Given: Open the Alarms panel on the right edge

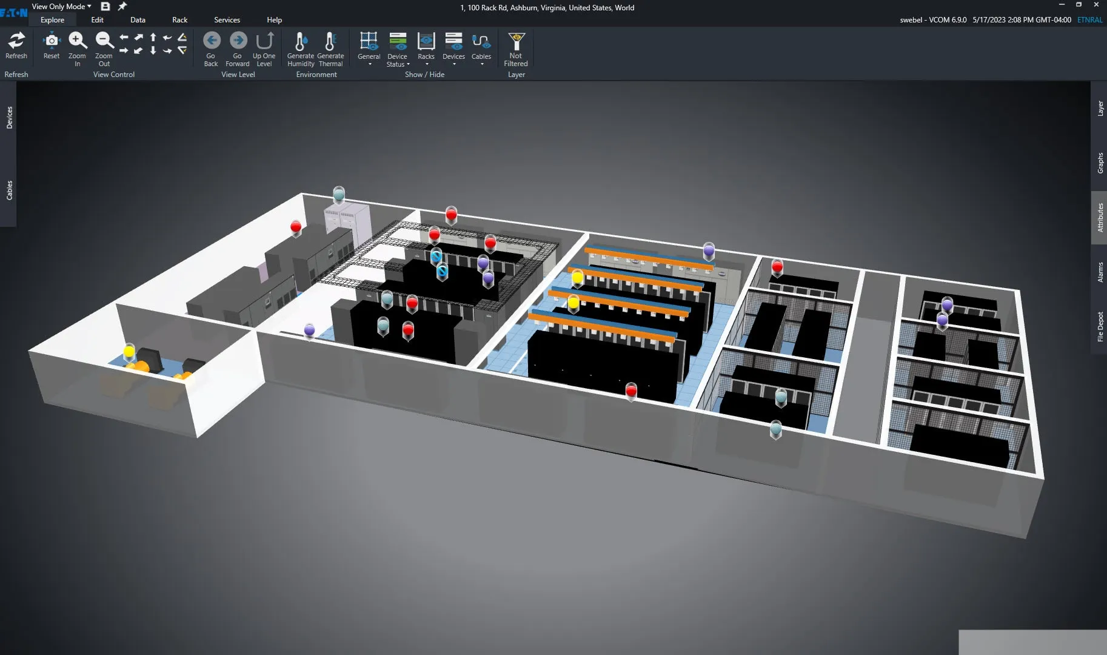Looking at the screenshot, I should click(x=1099, y=275).
